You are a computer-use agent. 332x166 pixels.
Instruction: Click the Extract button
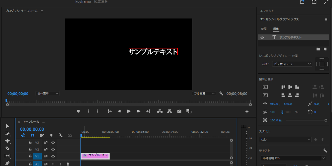click(x=170, y=111)
